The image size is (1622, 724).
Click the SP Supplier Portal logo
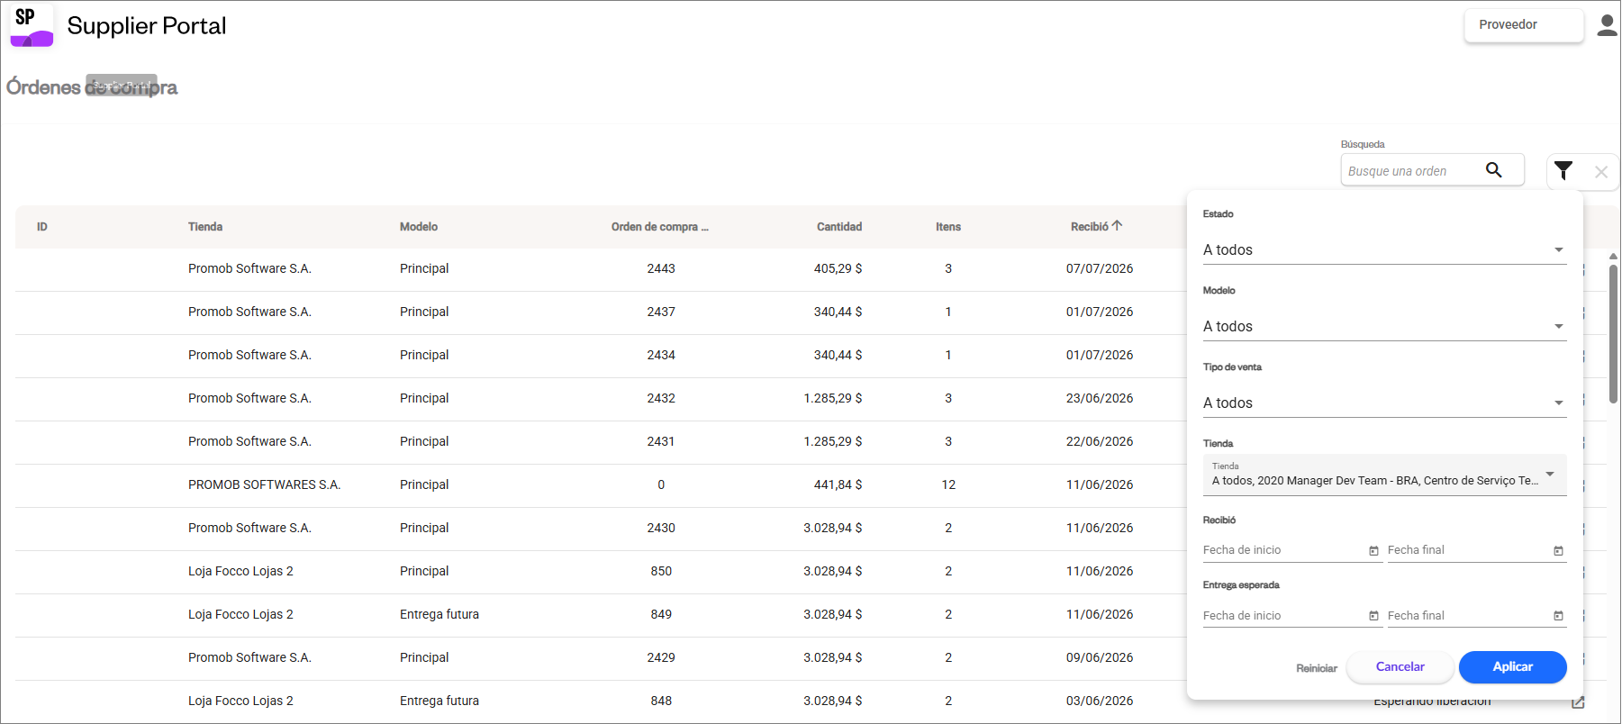click(32, 25)
